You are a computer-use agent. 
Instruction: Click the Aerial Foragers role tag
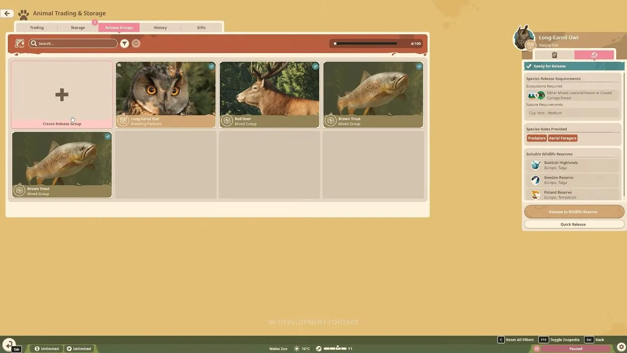[562, 138]
